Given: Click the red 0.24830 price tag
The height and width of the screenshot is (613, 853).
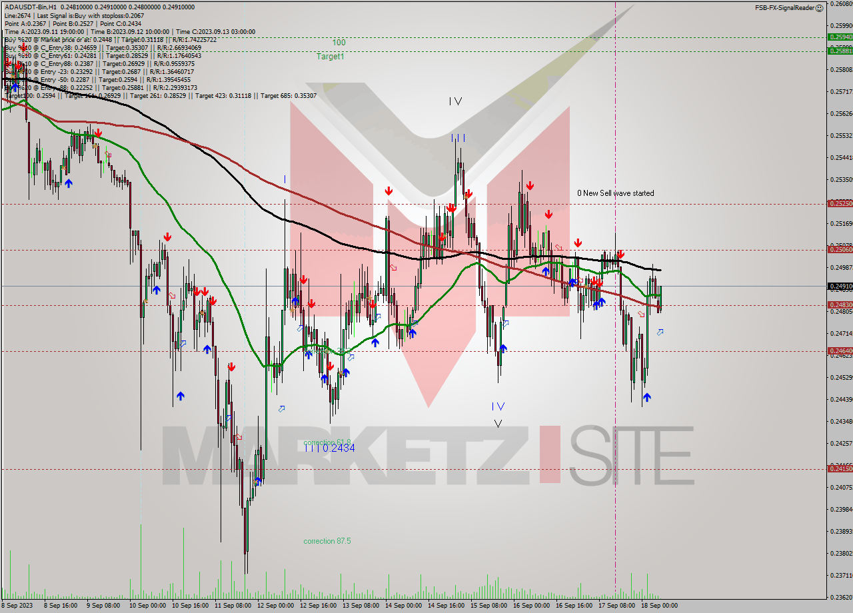Looking at the screenshot, I should click(840, 305).
